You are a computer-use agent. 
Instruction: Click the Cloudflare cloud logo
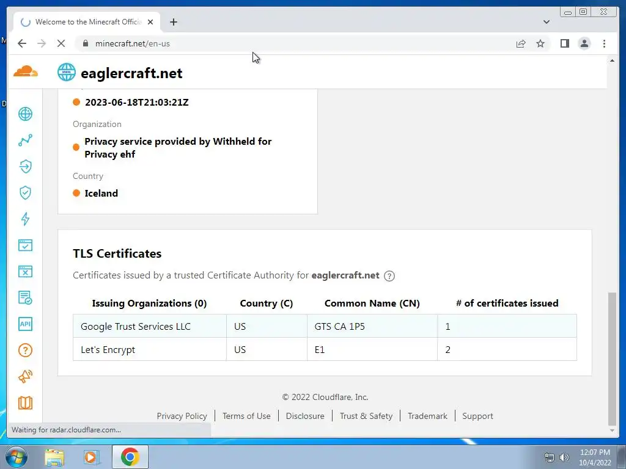point(26,72)
